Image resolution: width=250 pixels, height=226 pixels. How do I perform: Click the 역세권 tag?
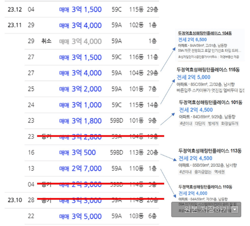pyautogui.click(x=219, y=172)
